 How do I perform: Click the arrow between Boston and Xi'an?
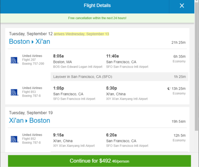pyautogui.click(x=33, y=42)
